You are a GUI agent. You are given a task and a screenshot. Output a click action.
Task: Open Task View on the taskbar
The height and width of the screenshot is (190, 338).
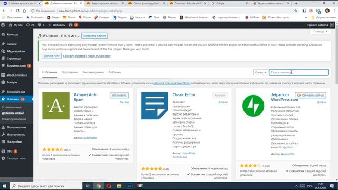88,186
